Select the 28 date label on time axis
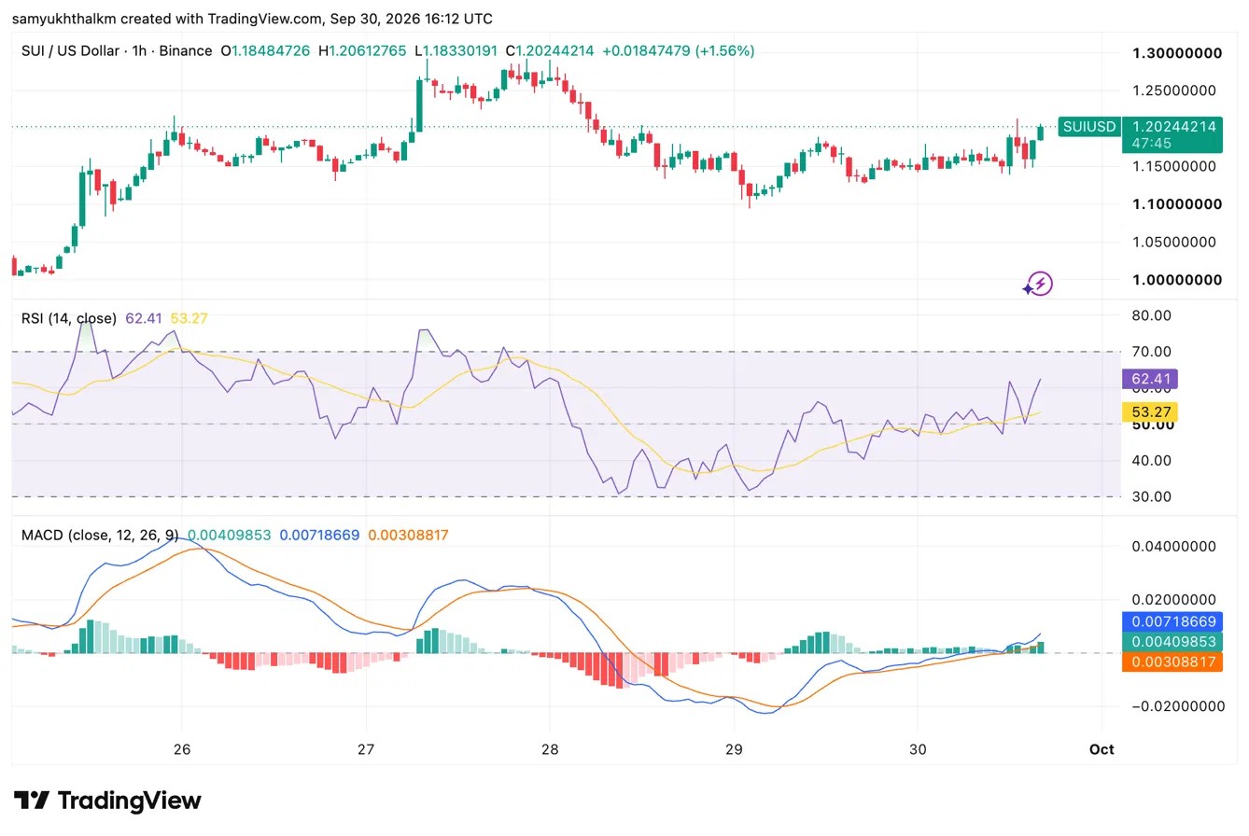The width and height of the screenshot is (1249, 836). pos(550,749)
